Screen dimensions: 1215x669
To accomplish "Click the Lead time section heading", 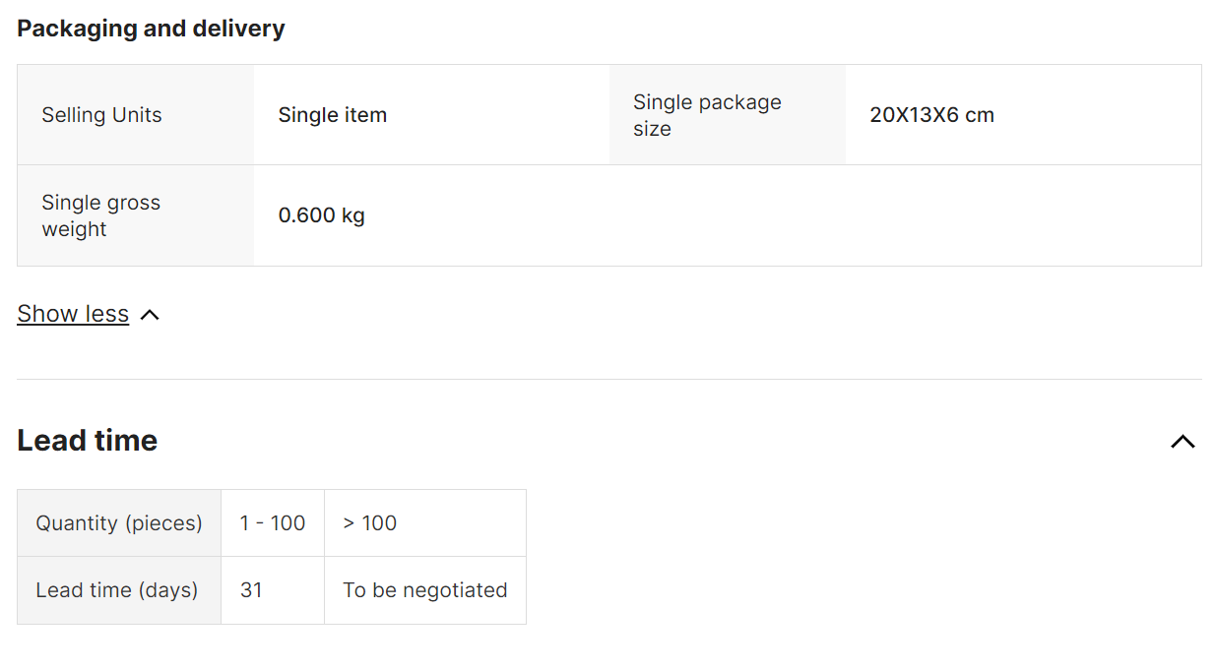I will (88, 441).
